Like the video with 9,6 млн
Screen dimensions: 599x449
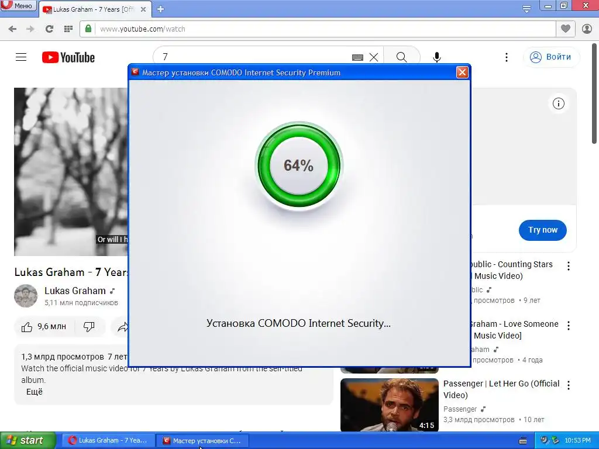pos(44,327)
